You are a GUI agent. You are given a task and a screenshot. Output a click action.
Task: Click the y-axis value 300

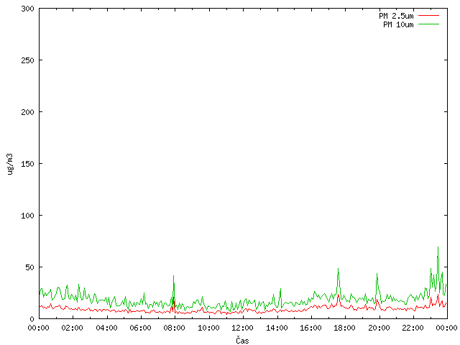(x=27, y=9)
